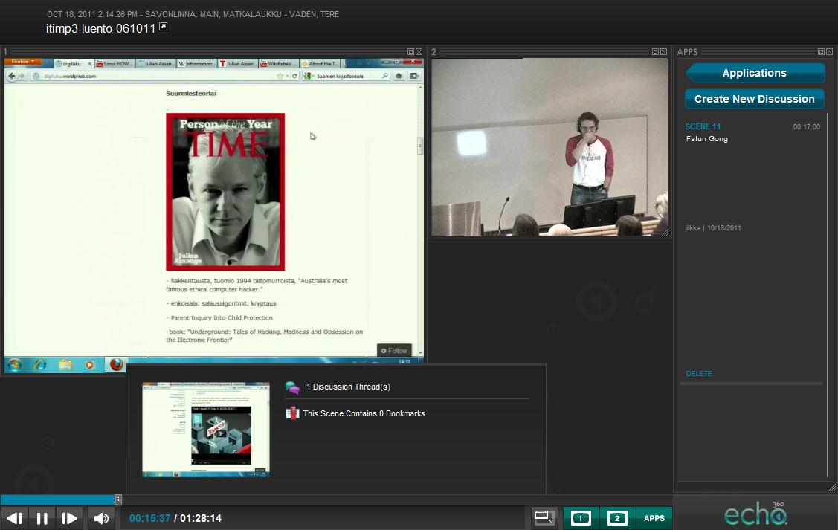
Task: Bookmark the page with the star icon
Action: point(280,77)
